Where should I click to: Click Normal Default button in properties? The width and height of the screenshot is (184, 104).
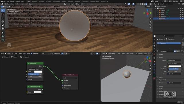(174, 74)
